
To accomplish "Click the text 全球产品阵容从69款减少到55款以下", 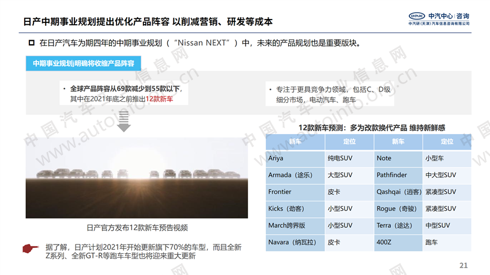I will (125, 89).
